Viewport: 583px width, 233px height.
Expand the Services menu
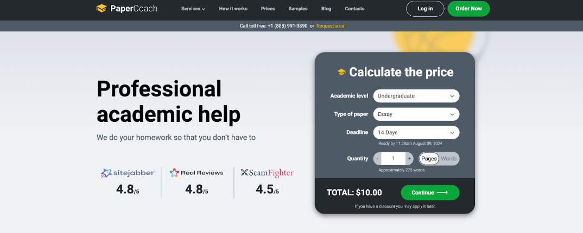193,9
